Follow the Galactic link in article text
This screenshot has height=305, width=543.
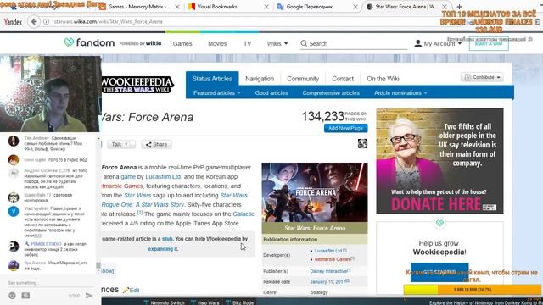244,214
